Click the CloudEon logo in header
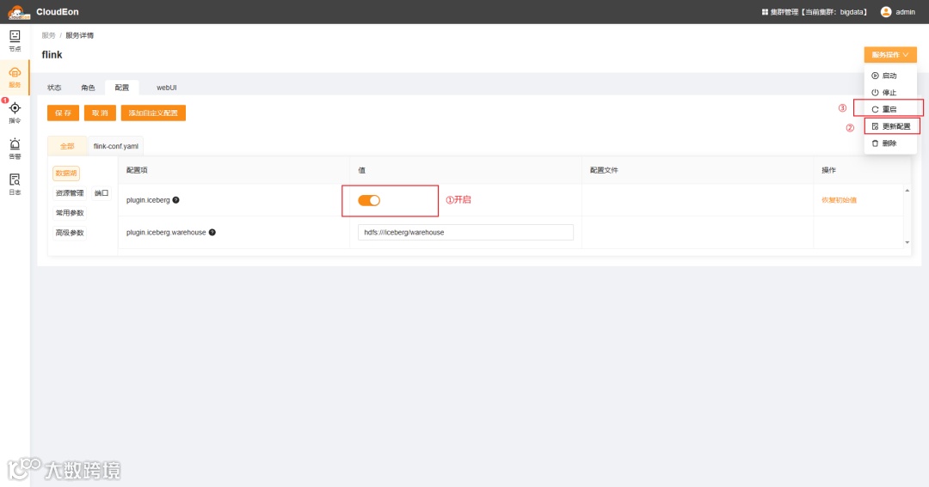929x487 pixels. [x=18, y=12]
